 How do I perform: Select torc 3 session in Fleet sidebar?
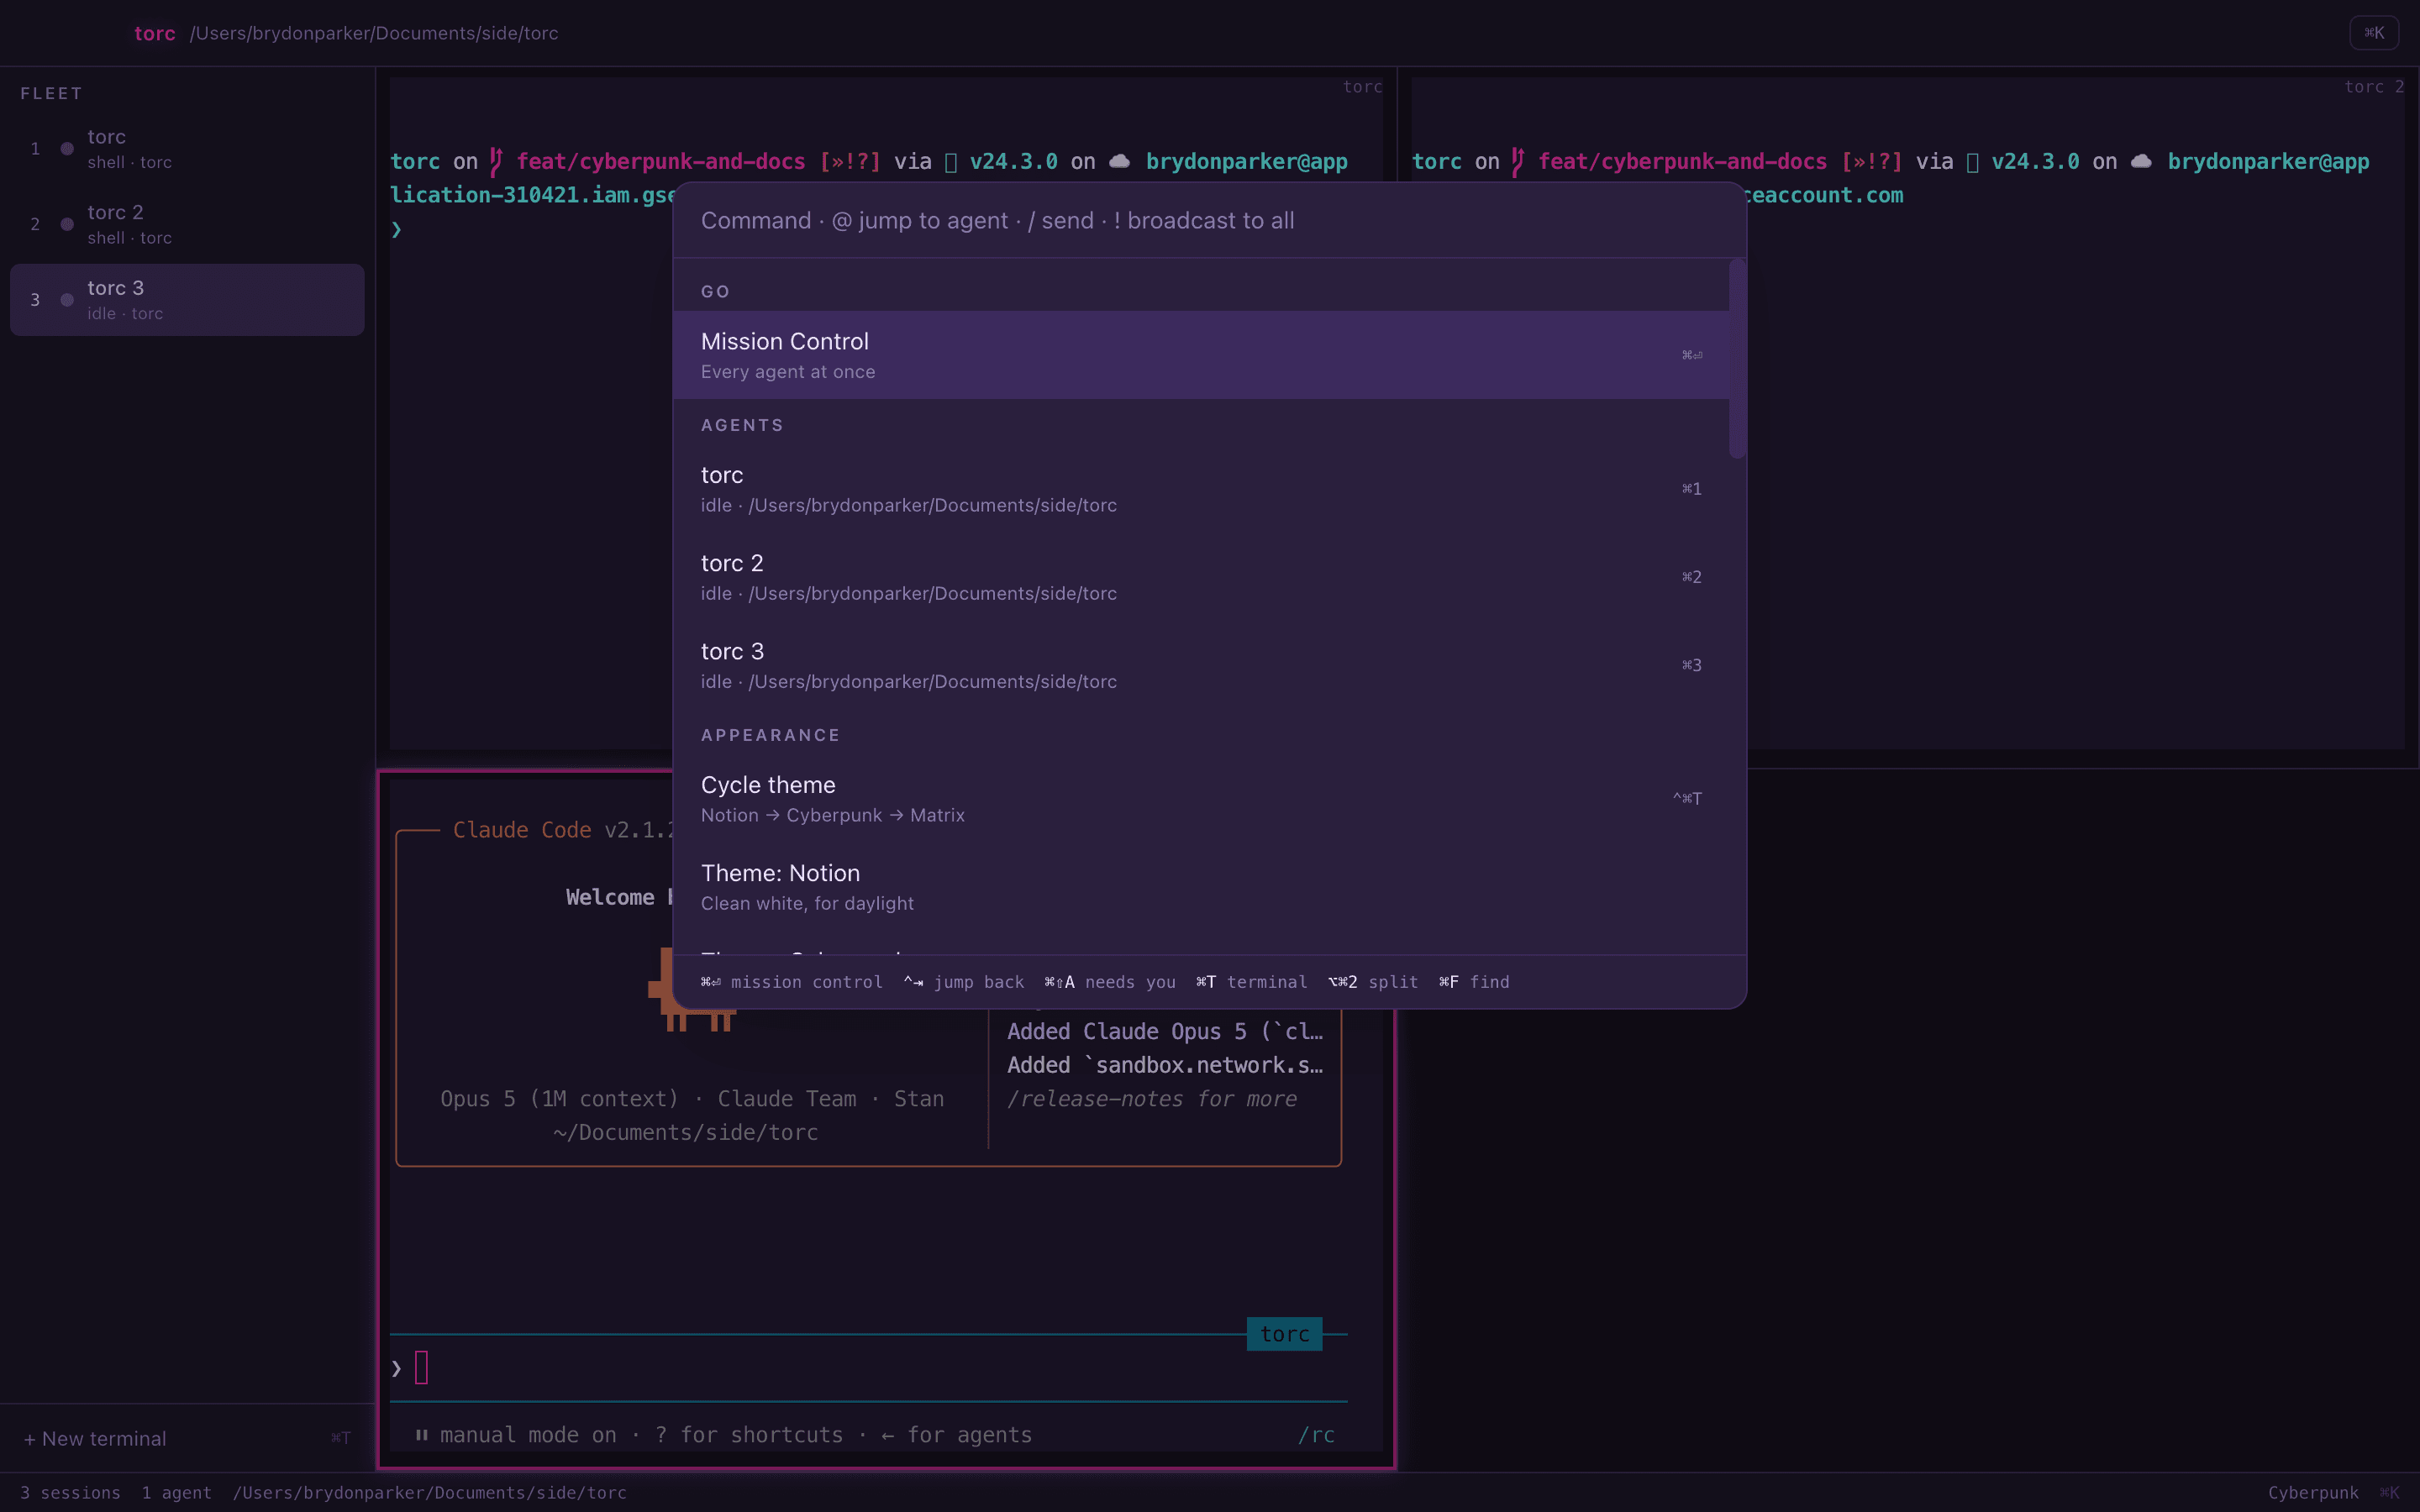coord(187,300)
